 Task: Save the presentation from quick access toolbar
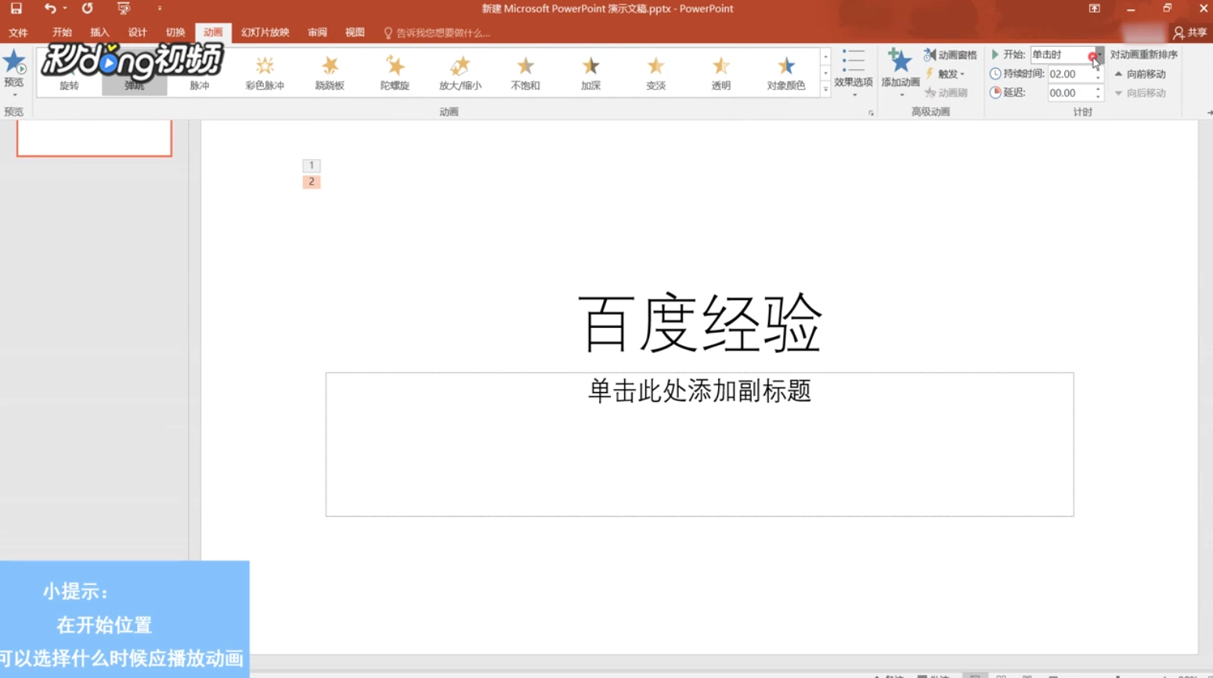(16, 9)
